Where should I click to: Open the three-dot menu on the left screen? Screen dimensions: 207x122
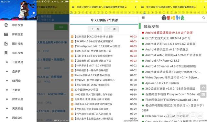coord(66,7)
